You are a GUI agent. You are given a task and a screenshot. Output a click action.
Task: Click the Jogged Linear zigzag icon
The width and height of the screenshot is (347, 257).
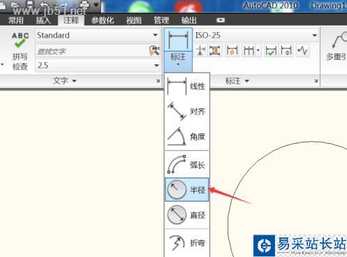pyautogui.click(x=302, y=50)
